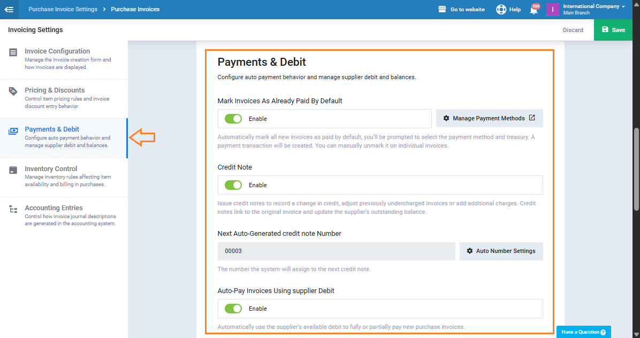The width and height of the screenshot is (640, 338).
Task: Click the Go to website link
Action: [467, 10]
